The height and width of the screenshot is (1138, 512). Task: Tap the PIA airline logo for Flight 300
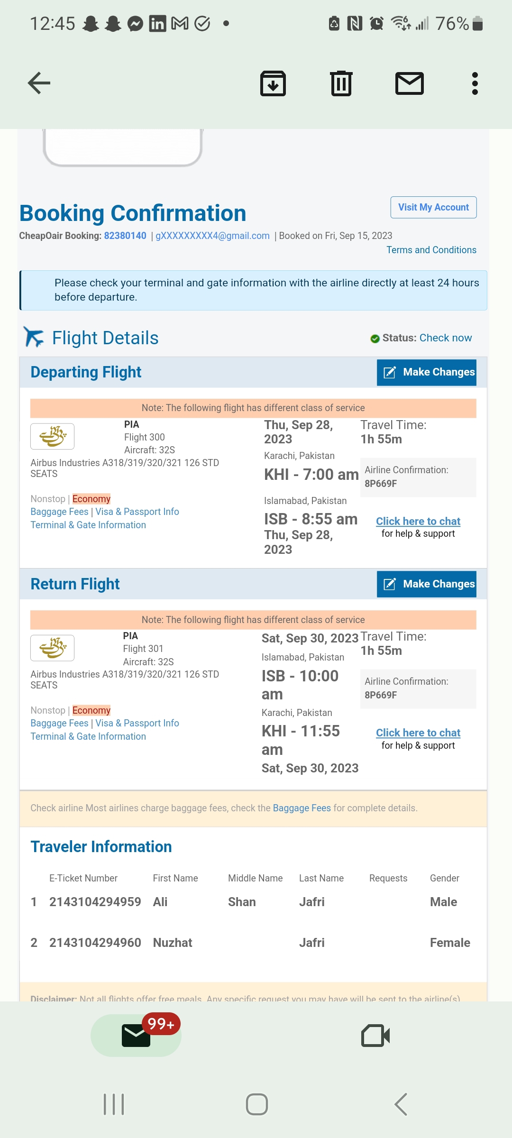tap(53, 436)
